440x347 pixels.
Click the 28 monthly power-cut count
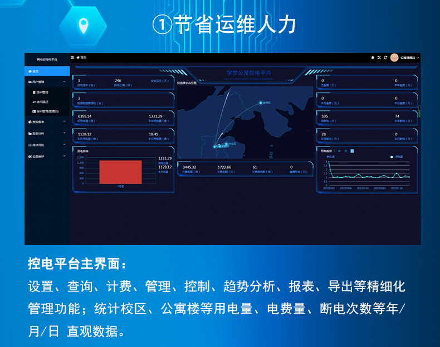coord(324,134)
